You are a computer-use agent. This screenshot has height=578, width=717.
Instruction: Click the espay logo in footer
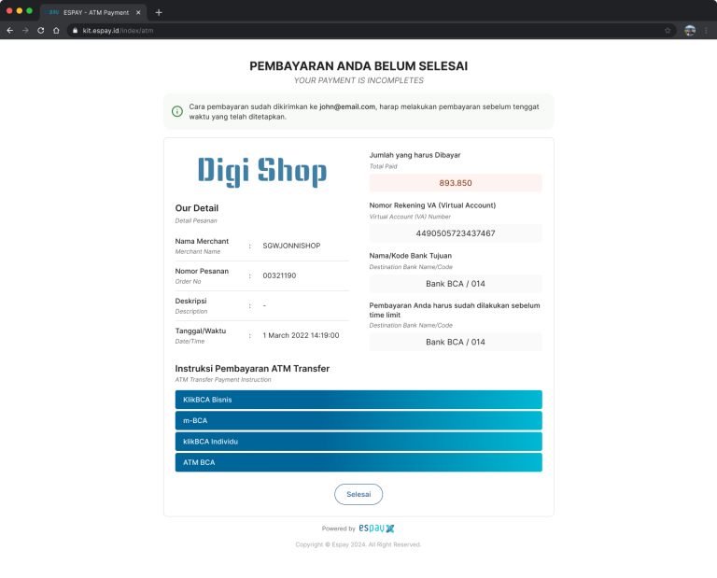pyautogui.click(x=376, y=529)
